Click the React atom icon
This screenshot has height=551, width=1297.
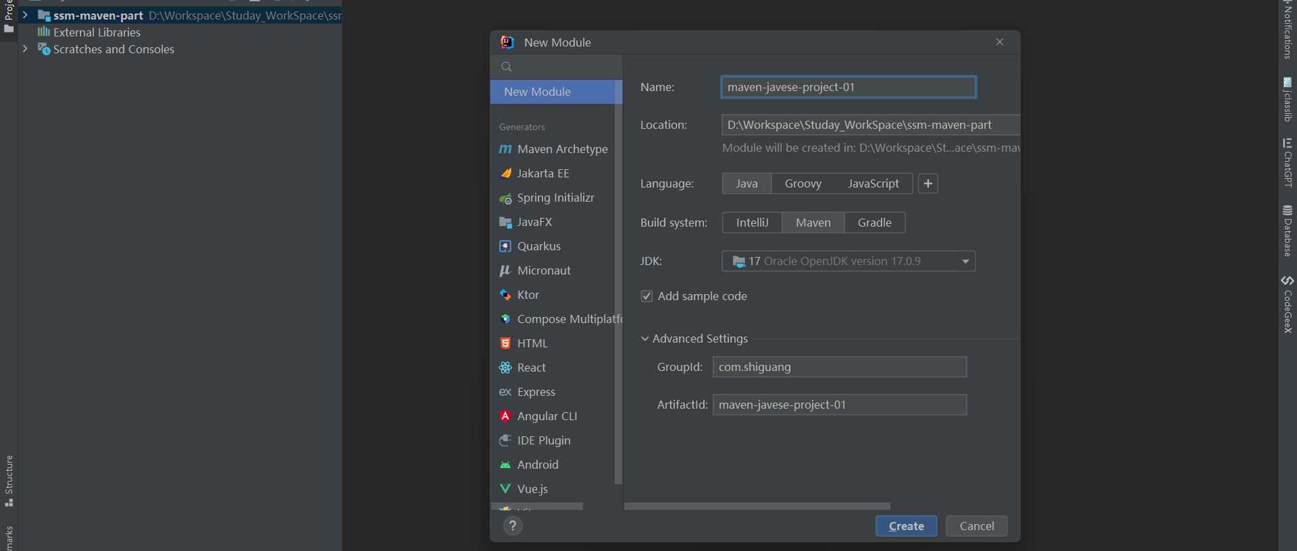[x=505, y=368]
